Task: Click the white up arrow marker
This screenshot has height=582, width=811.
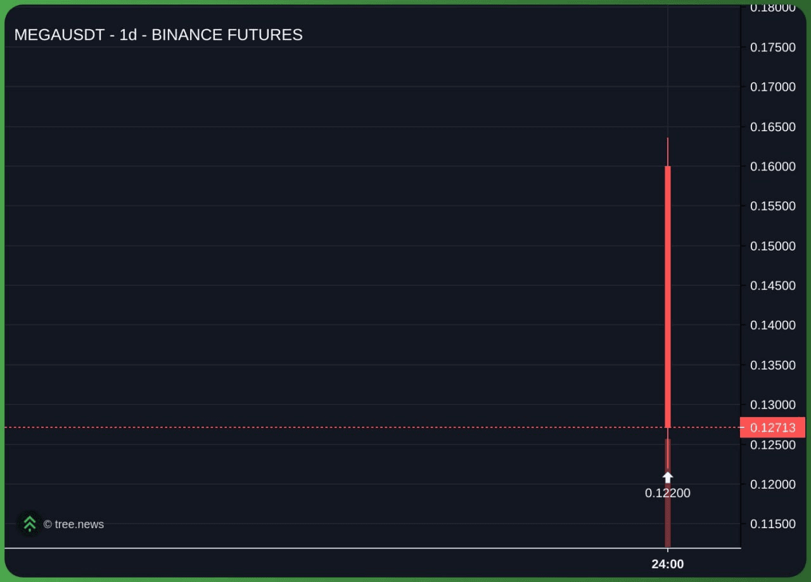Action: [668, 477]
